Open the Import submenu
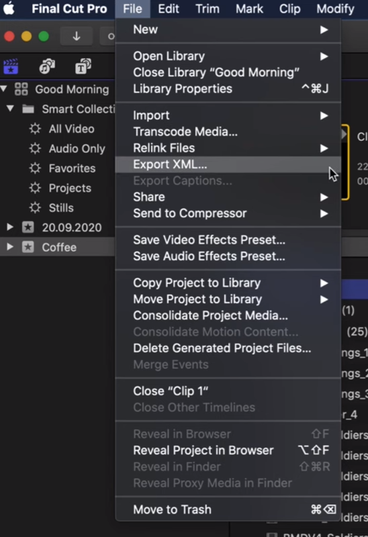Screen dimensions: 368x537 point(228,115)
